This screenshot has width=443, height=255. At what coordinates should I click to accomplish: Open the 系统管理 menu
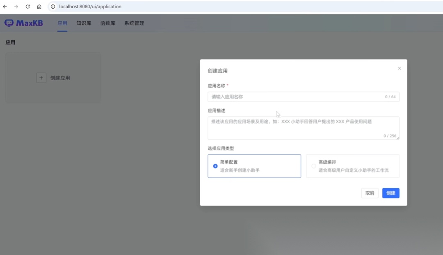(x=134, y=23)
